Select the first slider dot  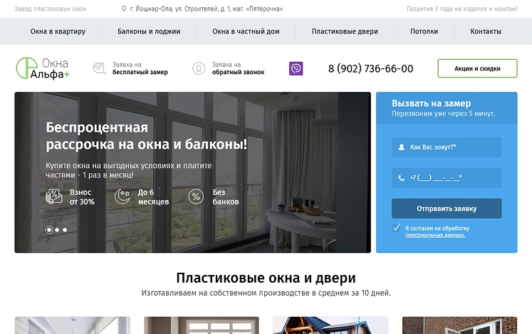49,230
